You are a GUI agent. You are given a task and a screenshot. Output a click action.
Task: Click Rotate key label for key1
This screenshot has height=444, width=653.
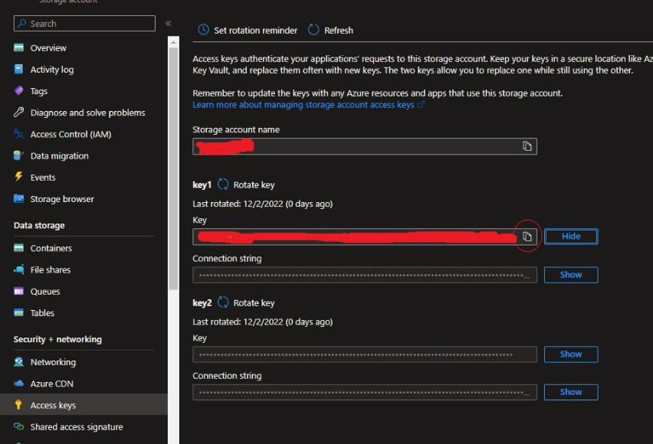pos(254,184)
